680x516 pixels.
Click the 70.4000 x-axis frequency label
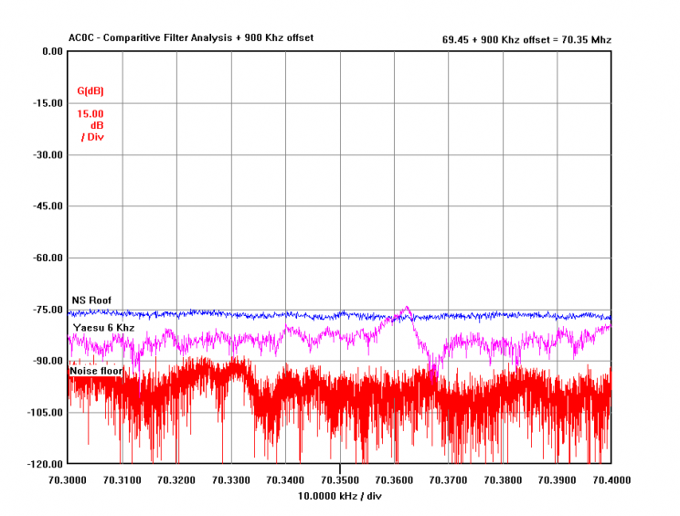tap(611, 479)
